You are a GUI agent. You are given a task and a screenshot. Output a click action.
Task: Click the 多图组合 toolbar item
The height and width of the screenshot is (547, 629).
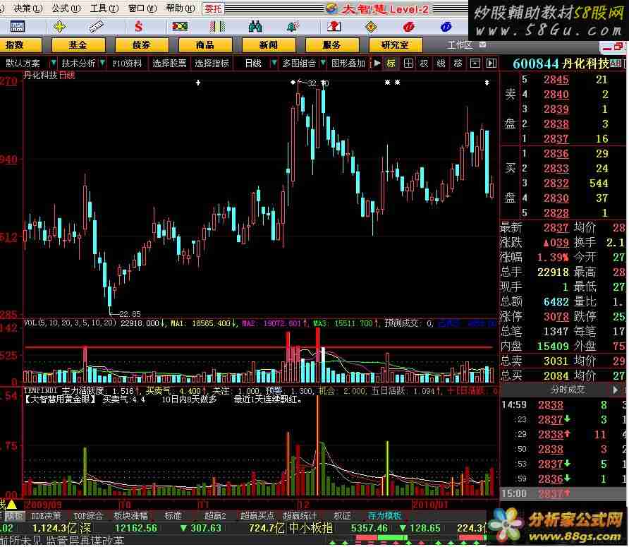point(299,64)
